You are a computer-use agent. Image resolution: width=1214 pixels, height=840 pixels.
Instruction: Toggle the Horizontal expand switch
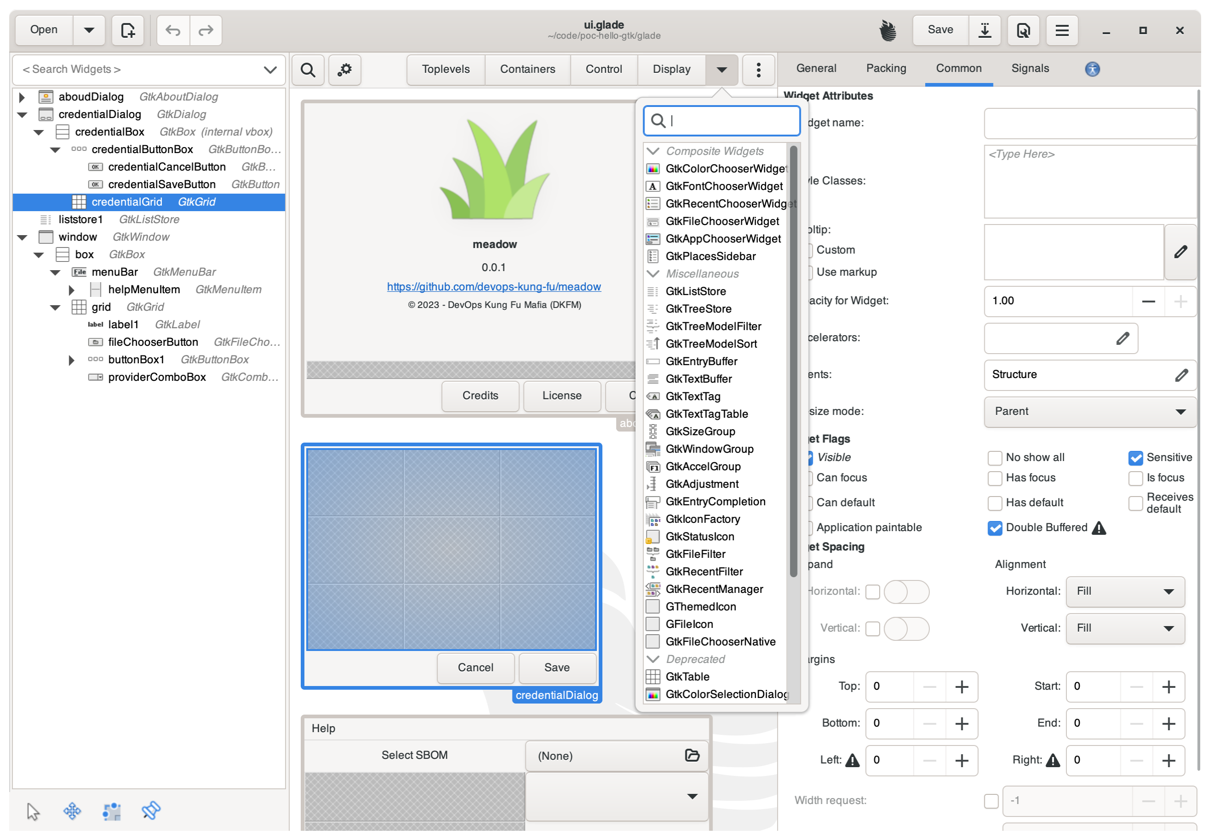pos(906,592)
